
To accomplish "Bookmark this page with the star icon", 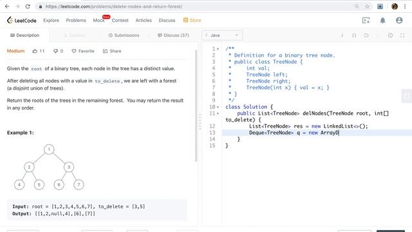I will 367,6.
